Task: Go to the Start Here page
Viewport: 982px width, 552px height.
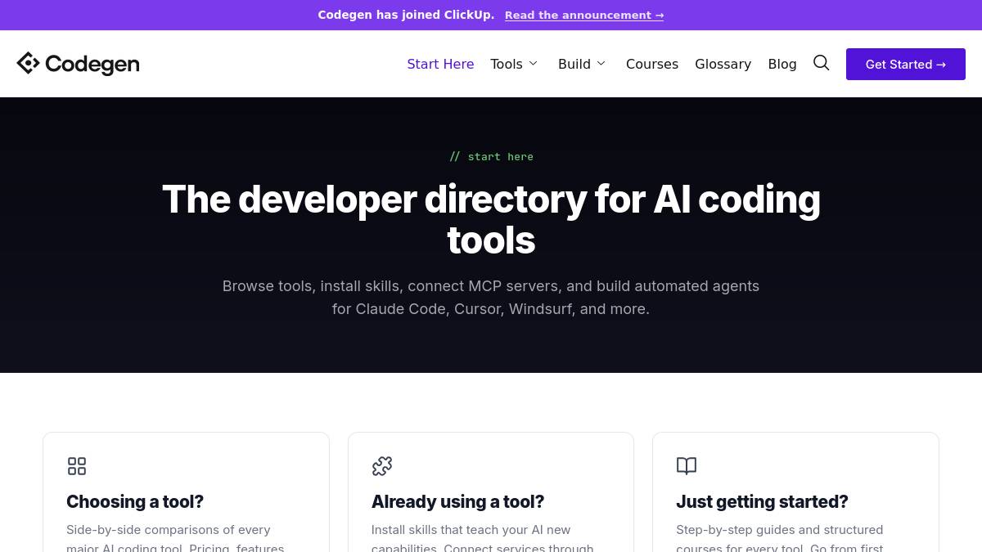Action: pyautogui.click(x=440, y=64)
